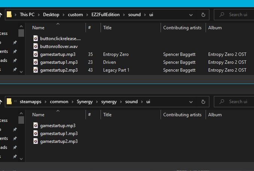This screenshot has height=171, width=254.
Task: Sort the Synergy folder by Contributing artists
Action: coord(182,115)
